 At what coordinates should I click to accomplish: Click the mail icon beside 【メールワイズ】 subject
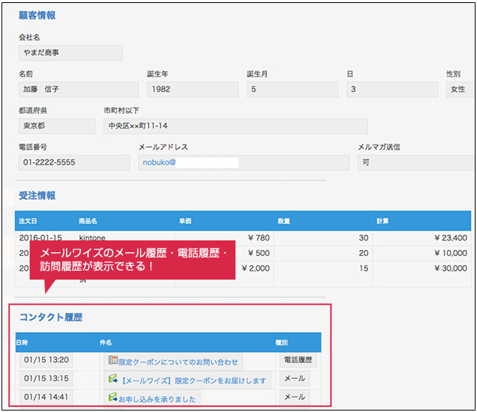coord(113,379)
